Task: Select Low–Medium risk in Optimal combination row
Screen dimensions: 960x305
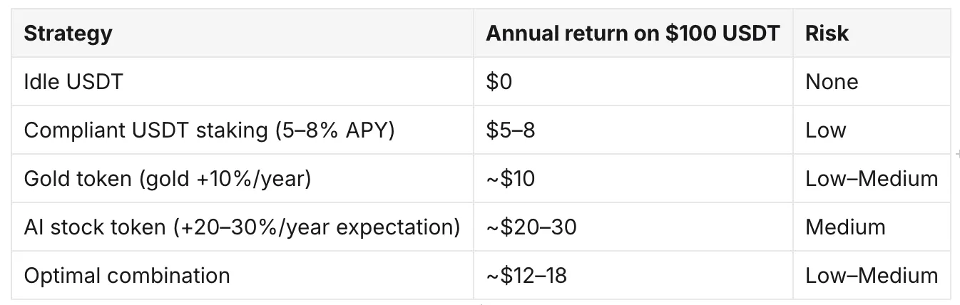Action: 872,276
